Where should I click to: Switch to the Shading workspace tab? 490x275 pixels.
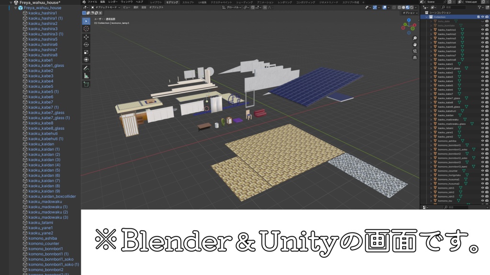click(x=245, y=2)
